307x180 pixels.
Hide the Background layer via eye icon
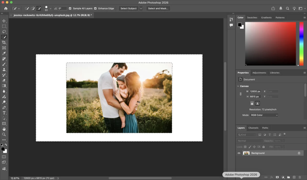click(x=239, y=153)
